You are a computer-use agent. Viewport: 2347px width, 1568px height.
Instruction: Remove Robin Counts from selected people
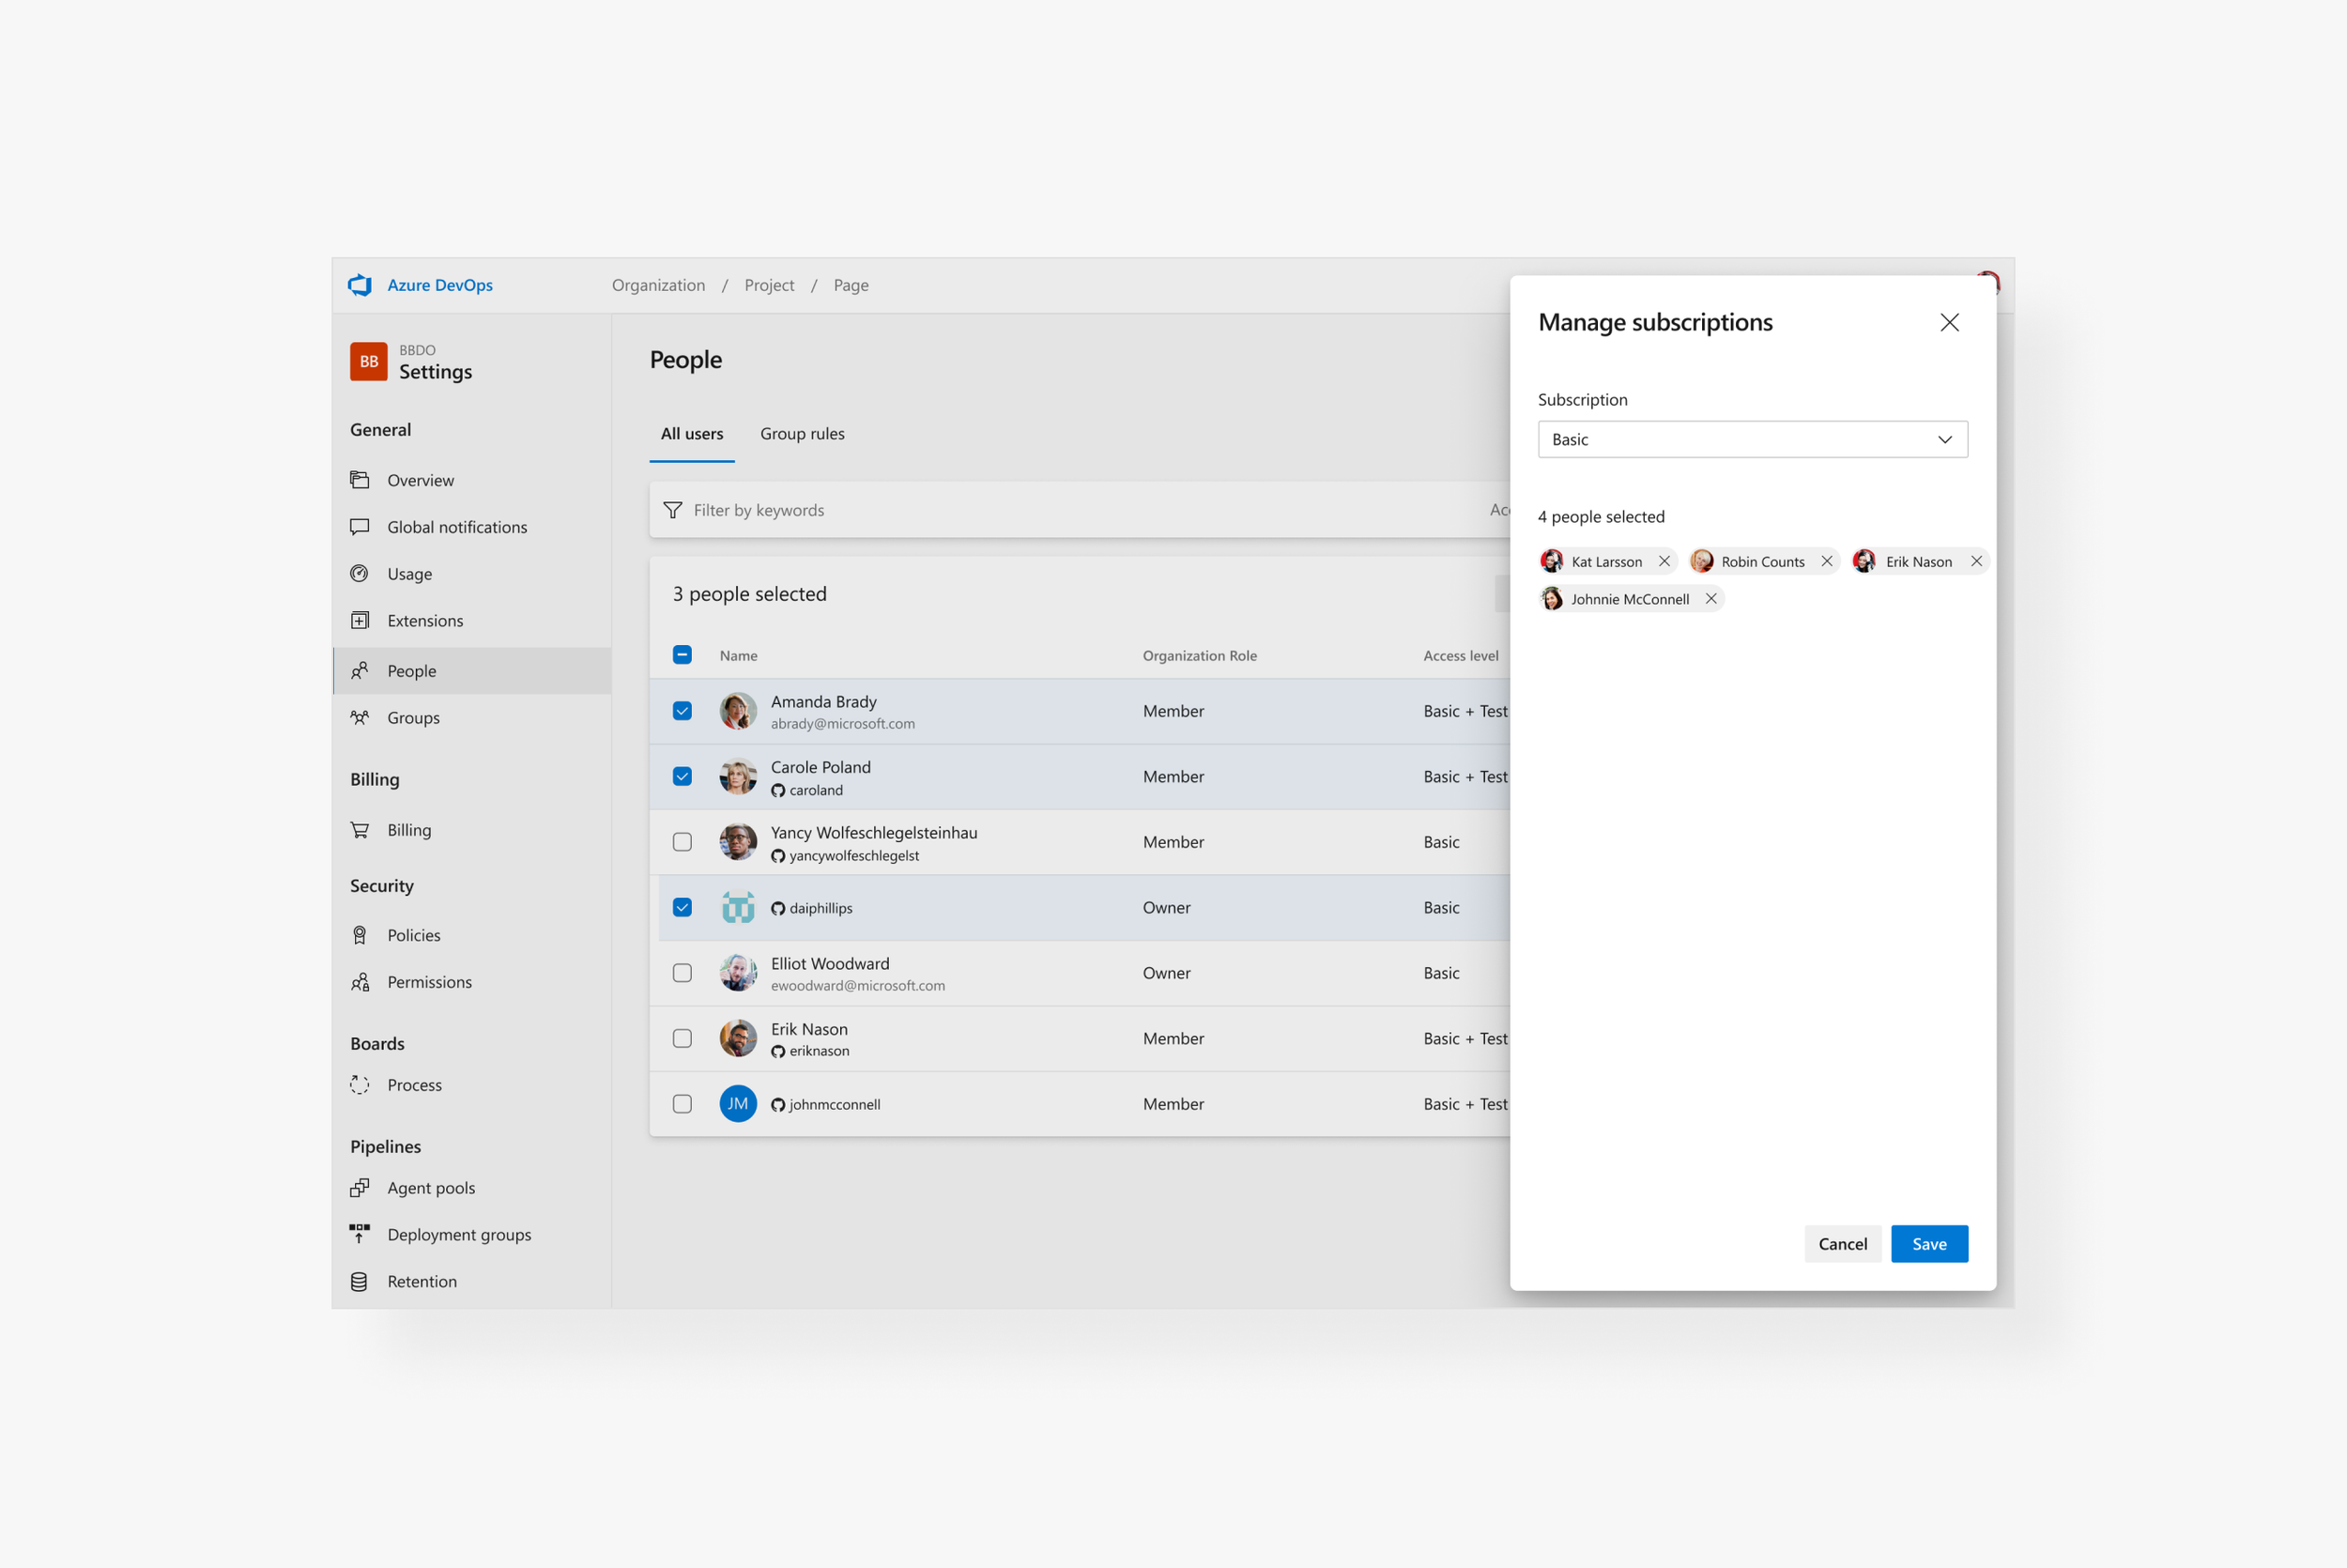[x=1826, y=561]
